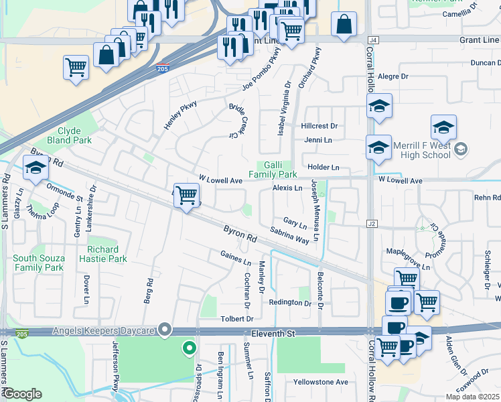
Task: Click the J2 county route shield
Action: point(372,224)
